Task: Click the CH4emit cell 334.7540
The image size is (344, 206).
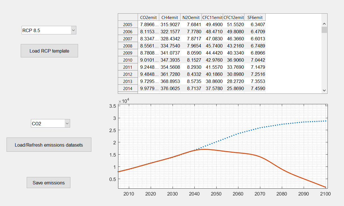Action: (170, 46)
